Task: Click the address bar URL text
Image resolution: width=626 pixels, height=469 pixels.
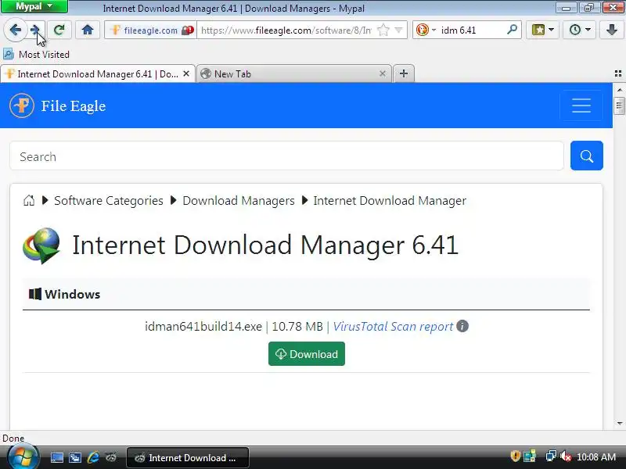Action: tap(286, 30)
